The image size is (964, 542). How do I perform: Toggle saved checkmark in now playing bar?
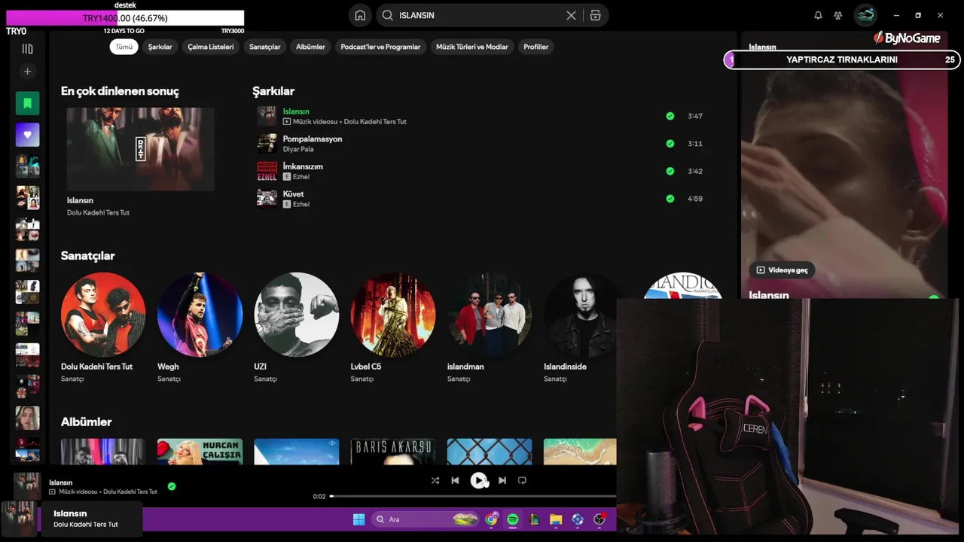(x=172, y=486)
